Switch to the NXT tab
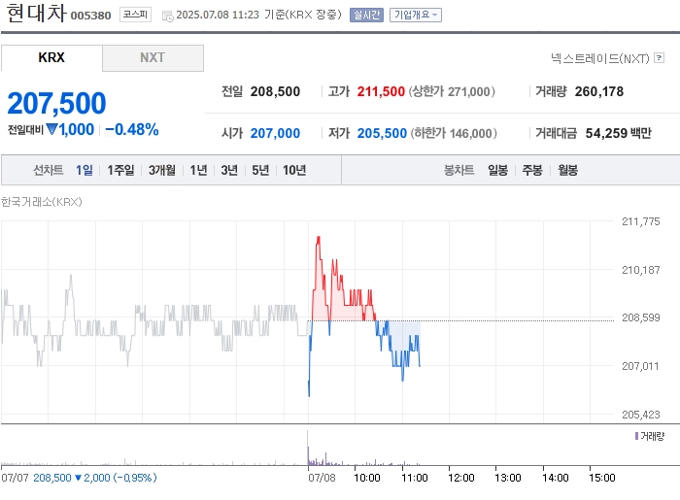Viewport: 680px width, 500px height. point(153,57)
